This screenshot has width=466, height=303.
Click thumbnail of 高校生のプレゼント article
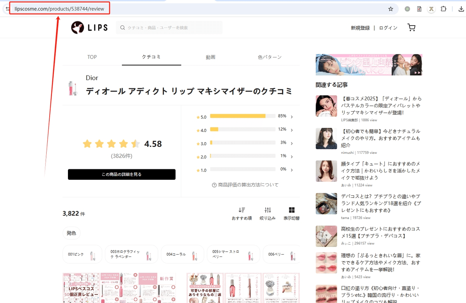[x=326, y=236]
